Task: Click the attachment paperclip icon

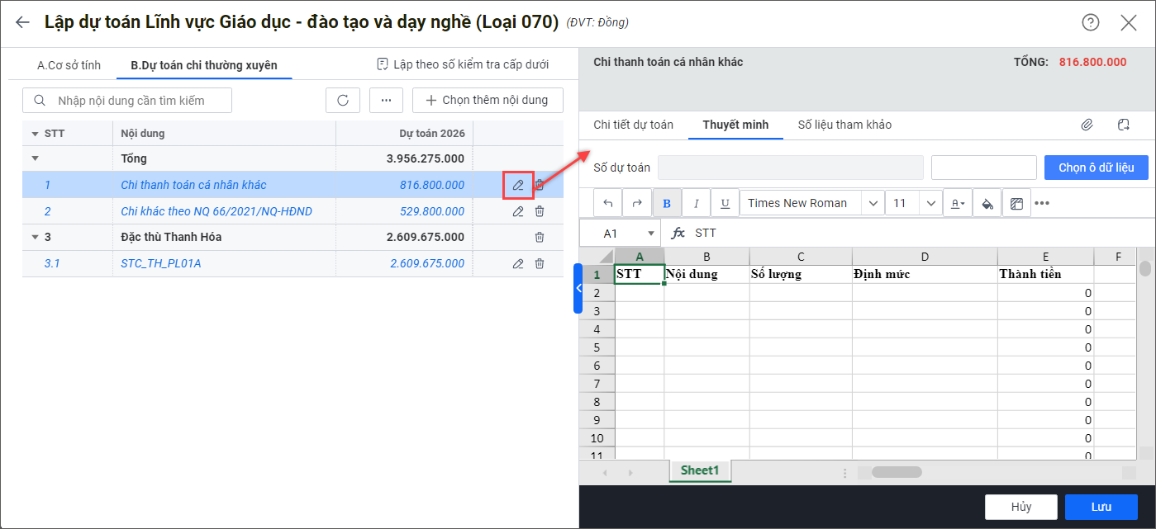Action: [1087, 125]
